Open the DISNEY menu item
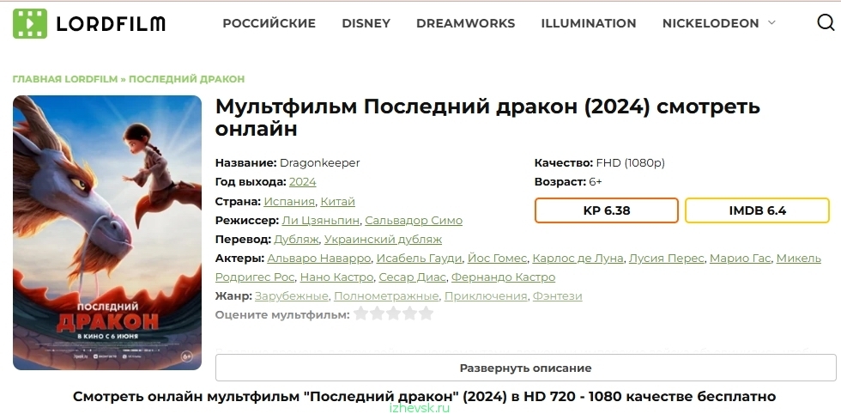This screenshot has height=414, width=841. pyautogui.click(x=366, y=23)
